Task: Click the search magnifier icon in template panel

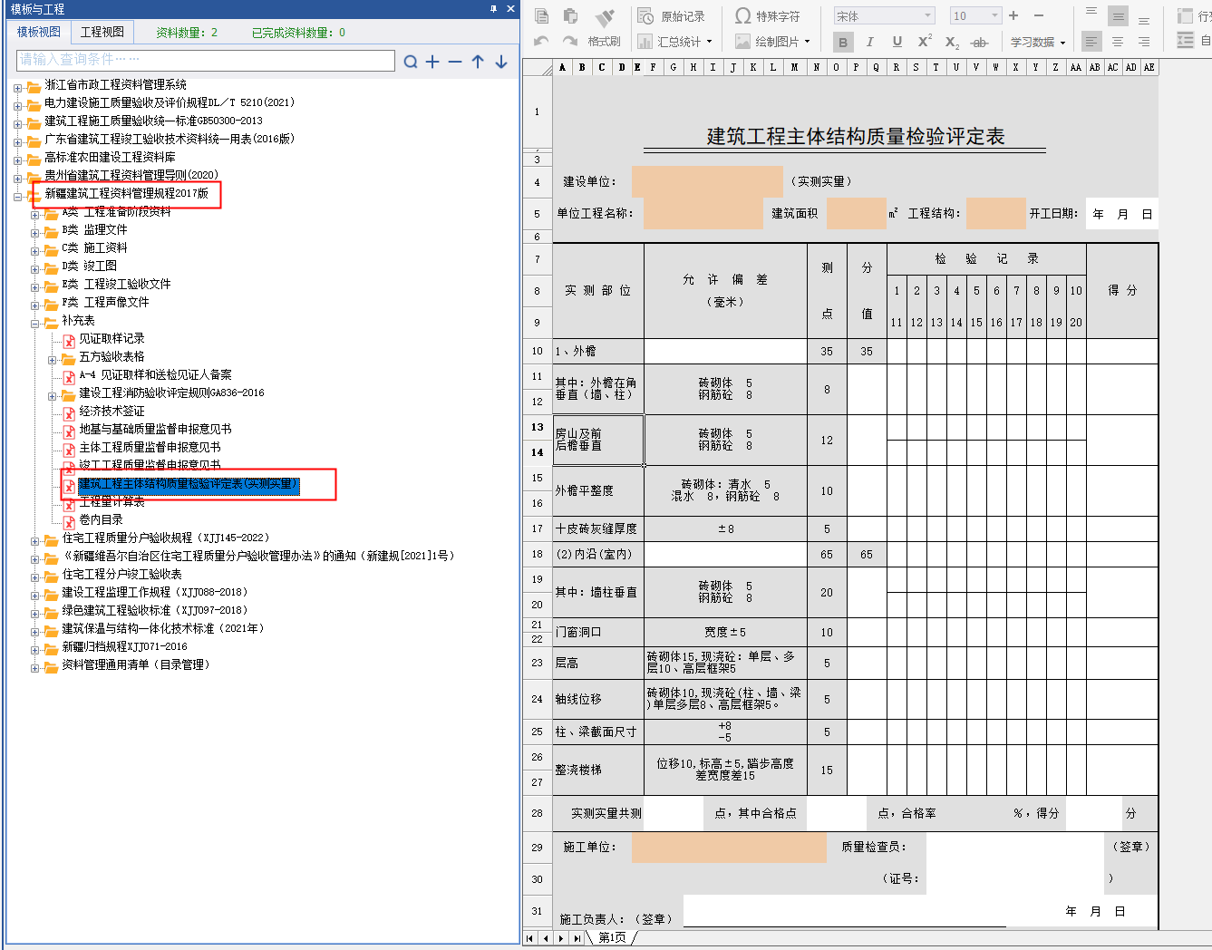Action: pos(411,62)
